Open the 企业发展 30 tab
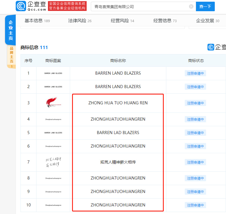Viewport: 226px width, 214px height. coord(207,21)
